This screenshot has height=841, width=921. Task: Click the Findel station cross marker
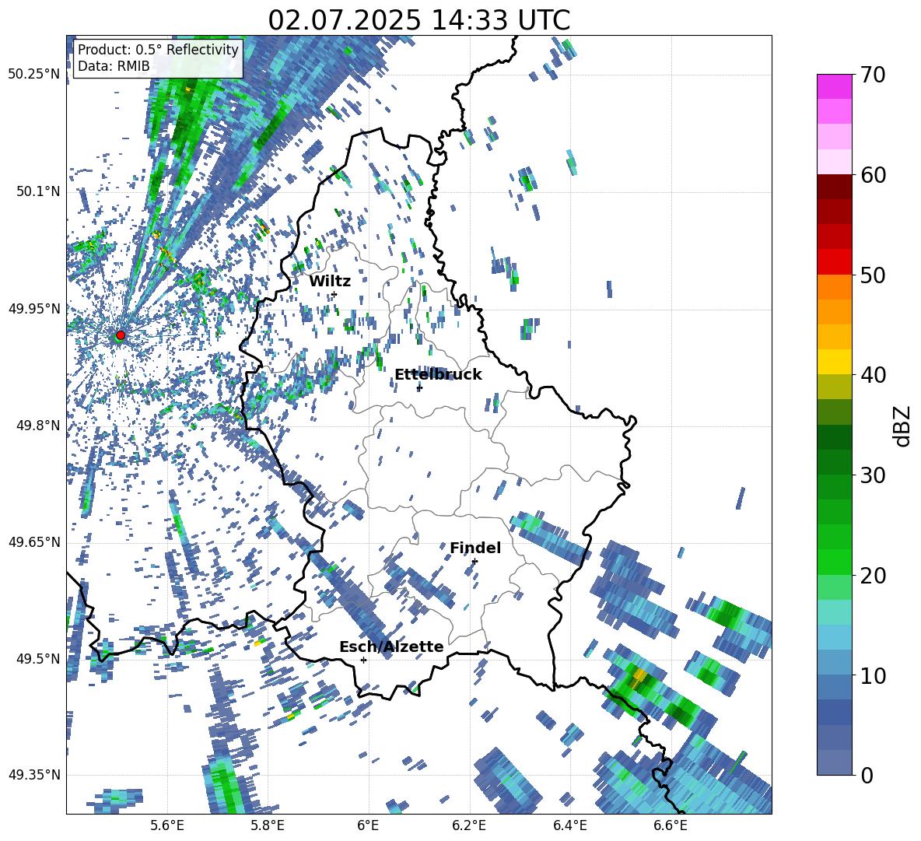(475, 562)
